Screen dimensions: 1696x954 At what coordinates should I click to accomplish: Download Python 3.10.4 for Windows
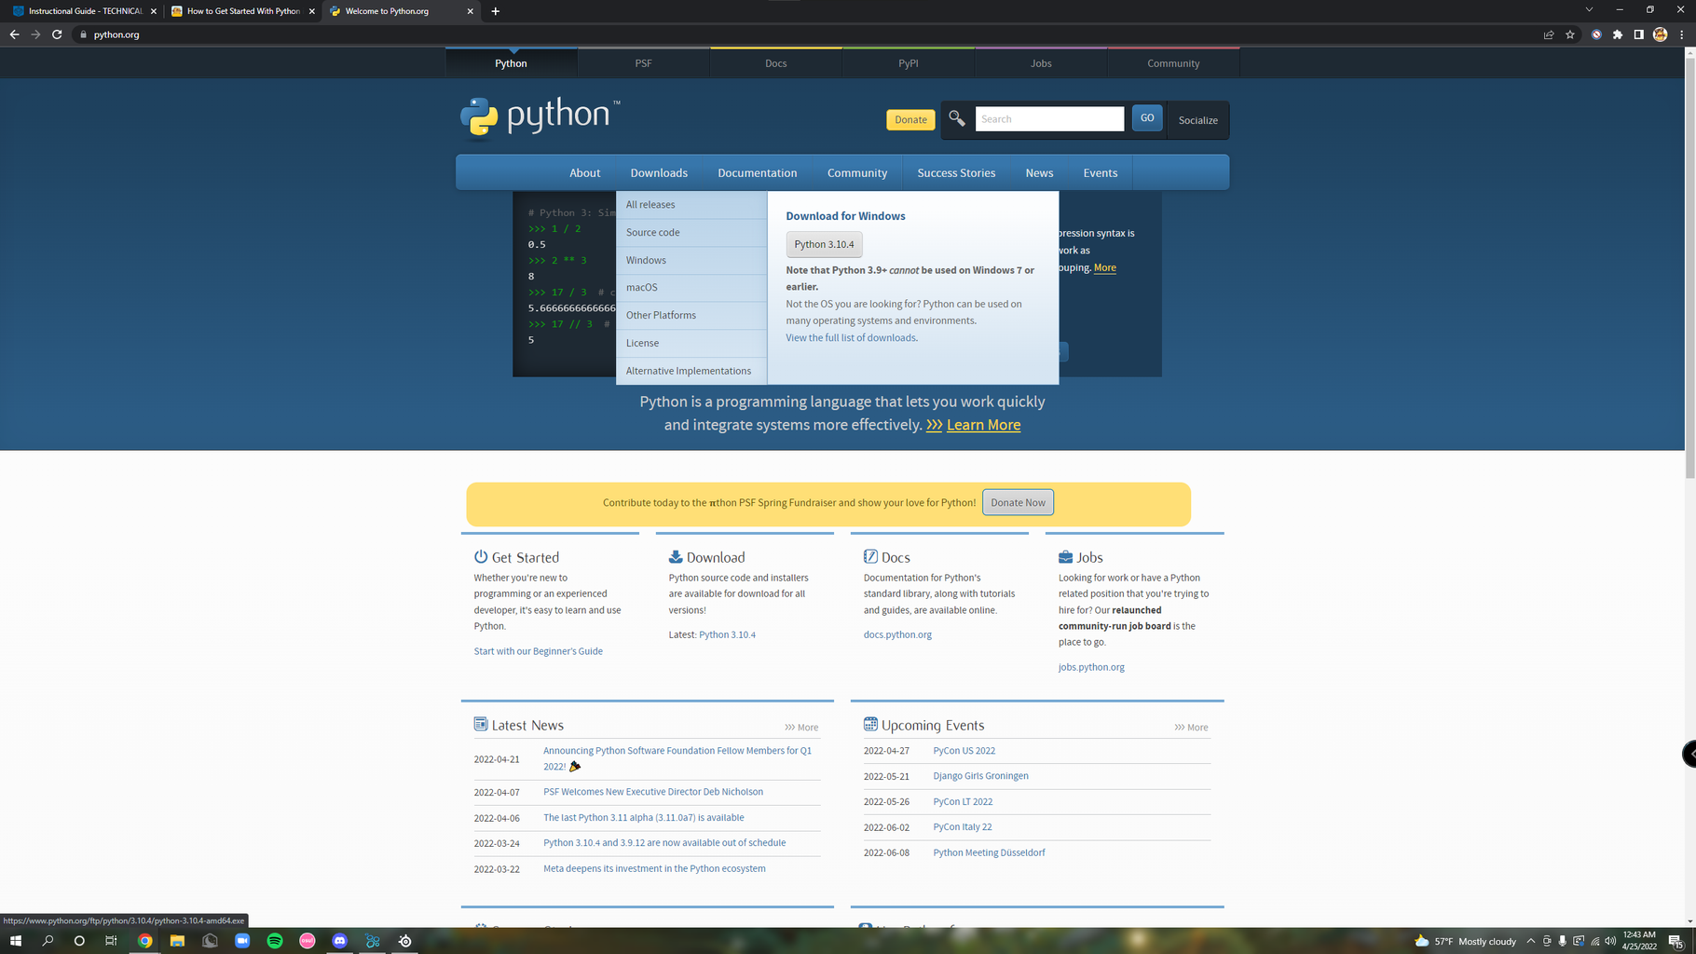824,244
